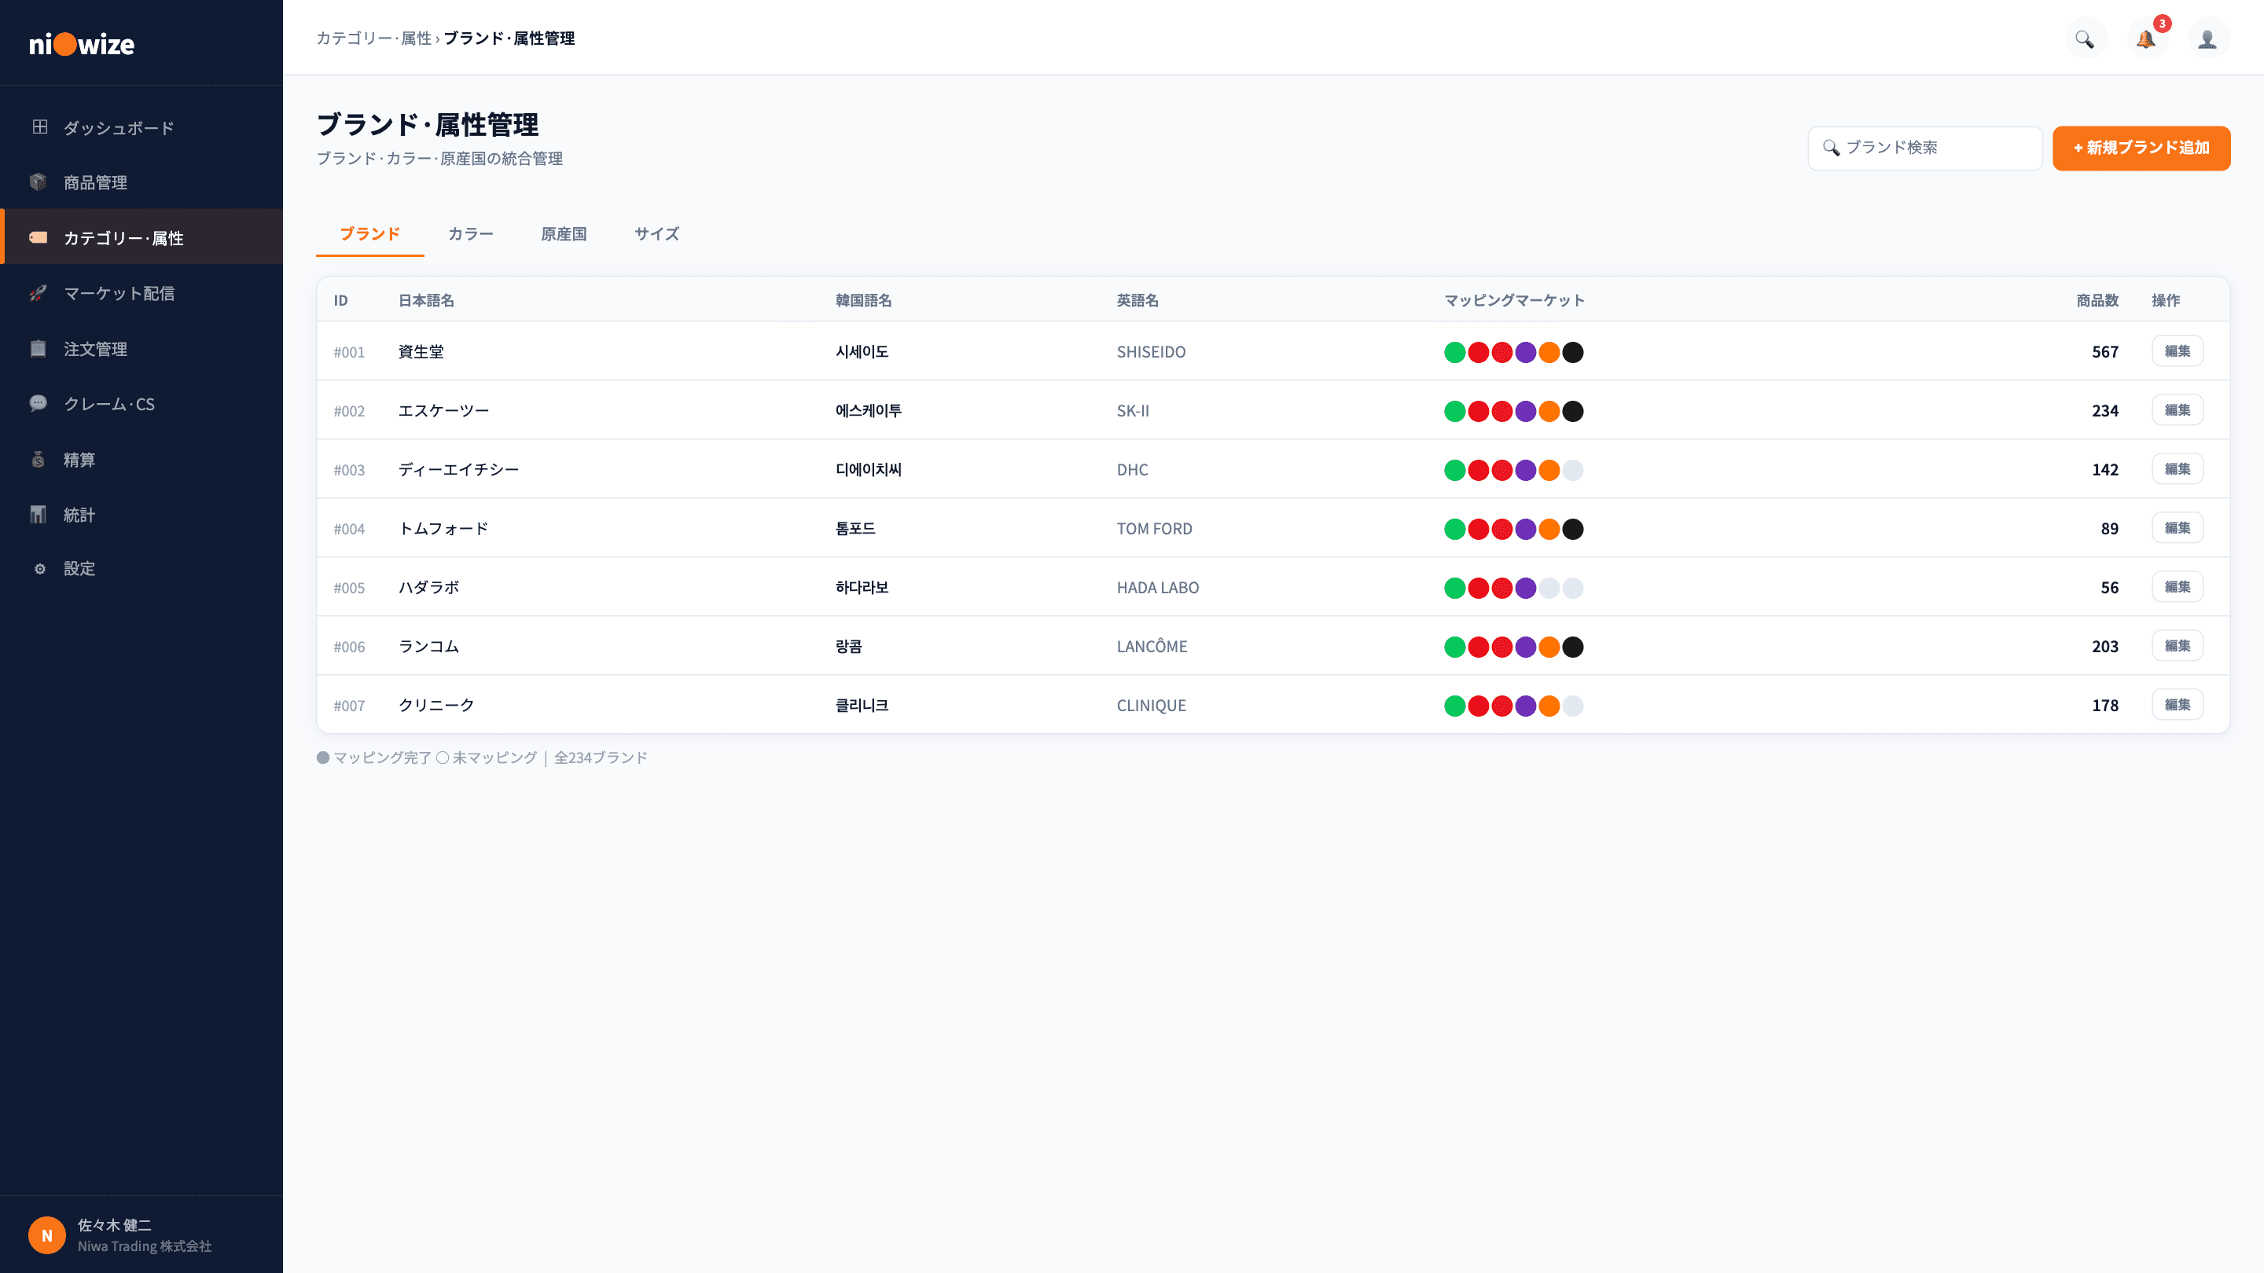This screenshot has width=2264, height=1273.
Task: Switch to the サイズ tab
Action: 656,233
